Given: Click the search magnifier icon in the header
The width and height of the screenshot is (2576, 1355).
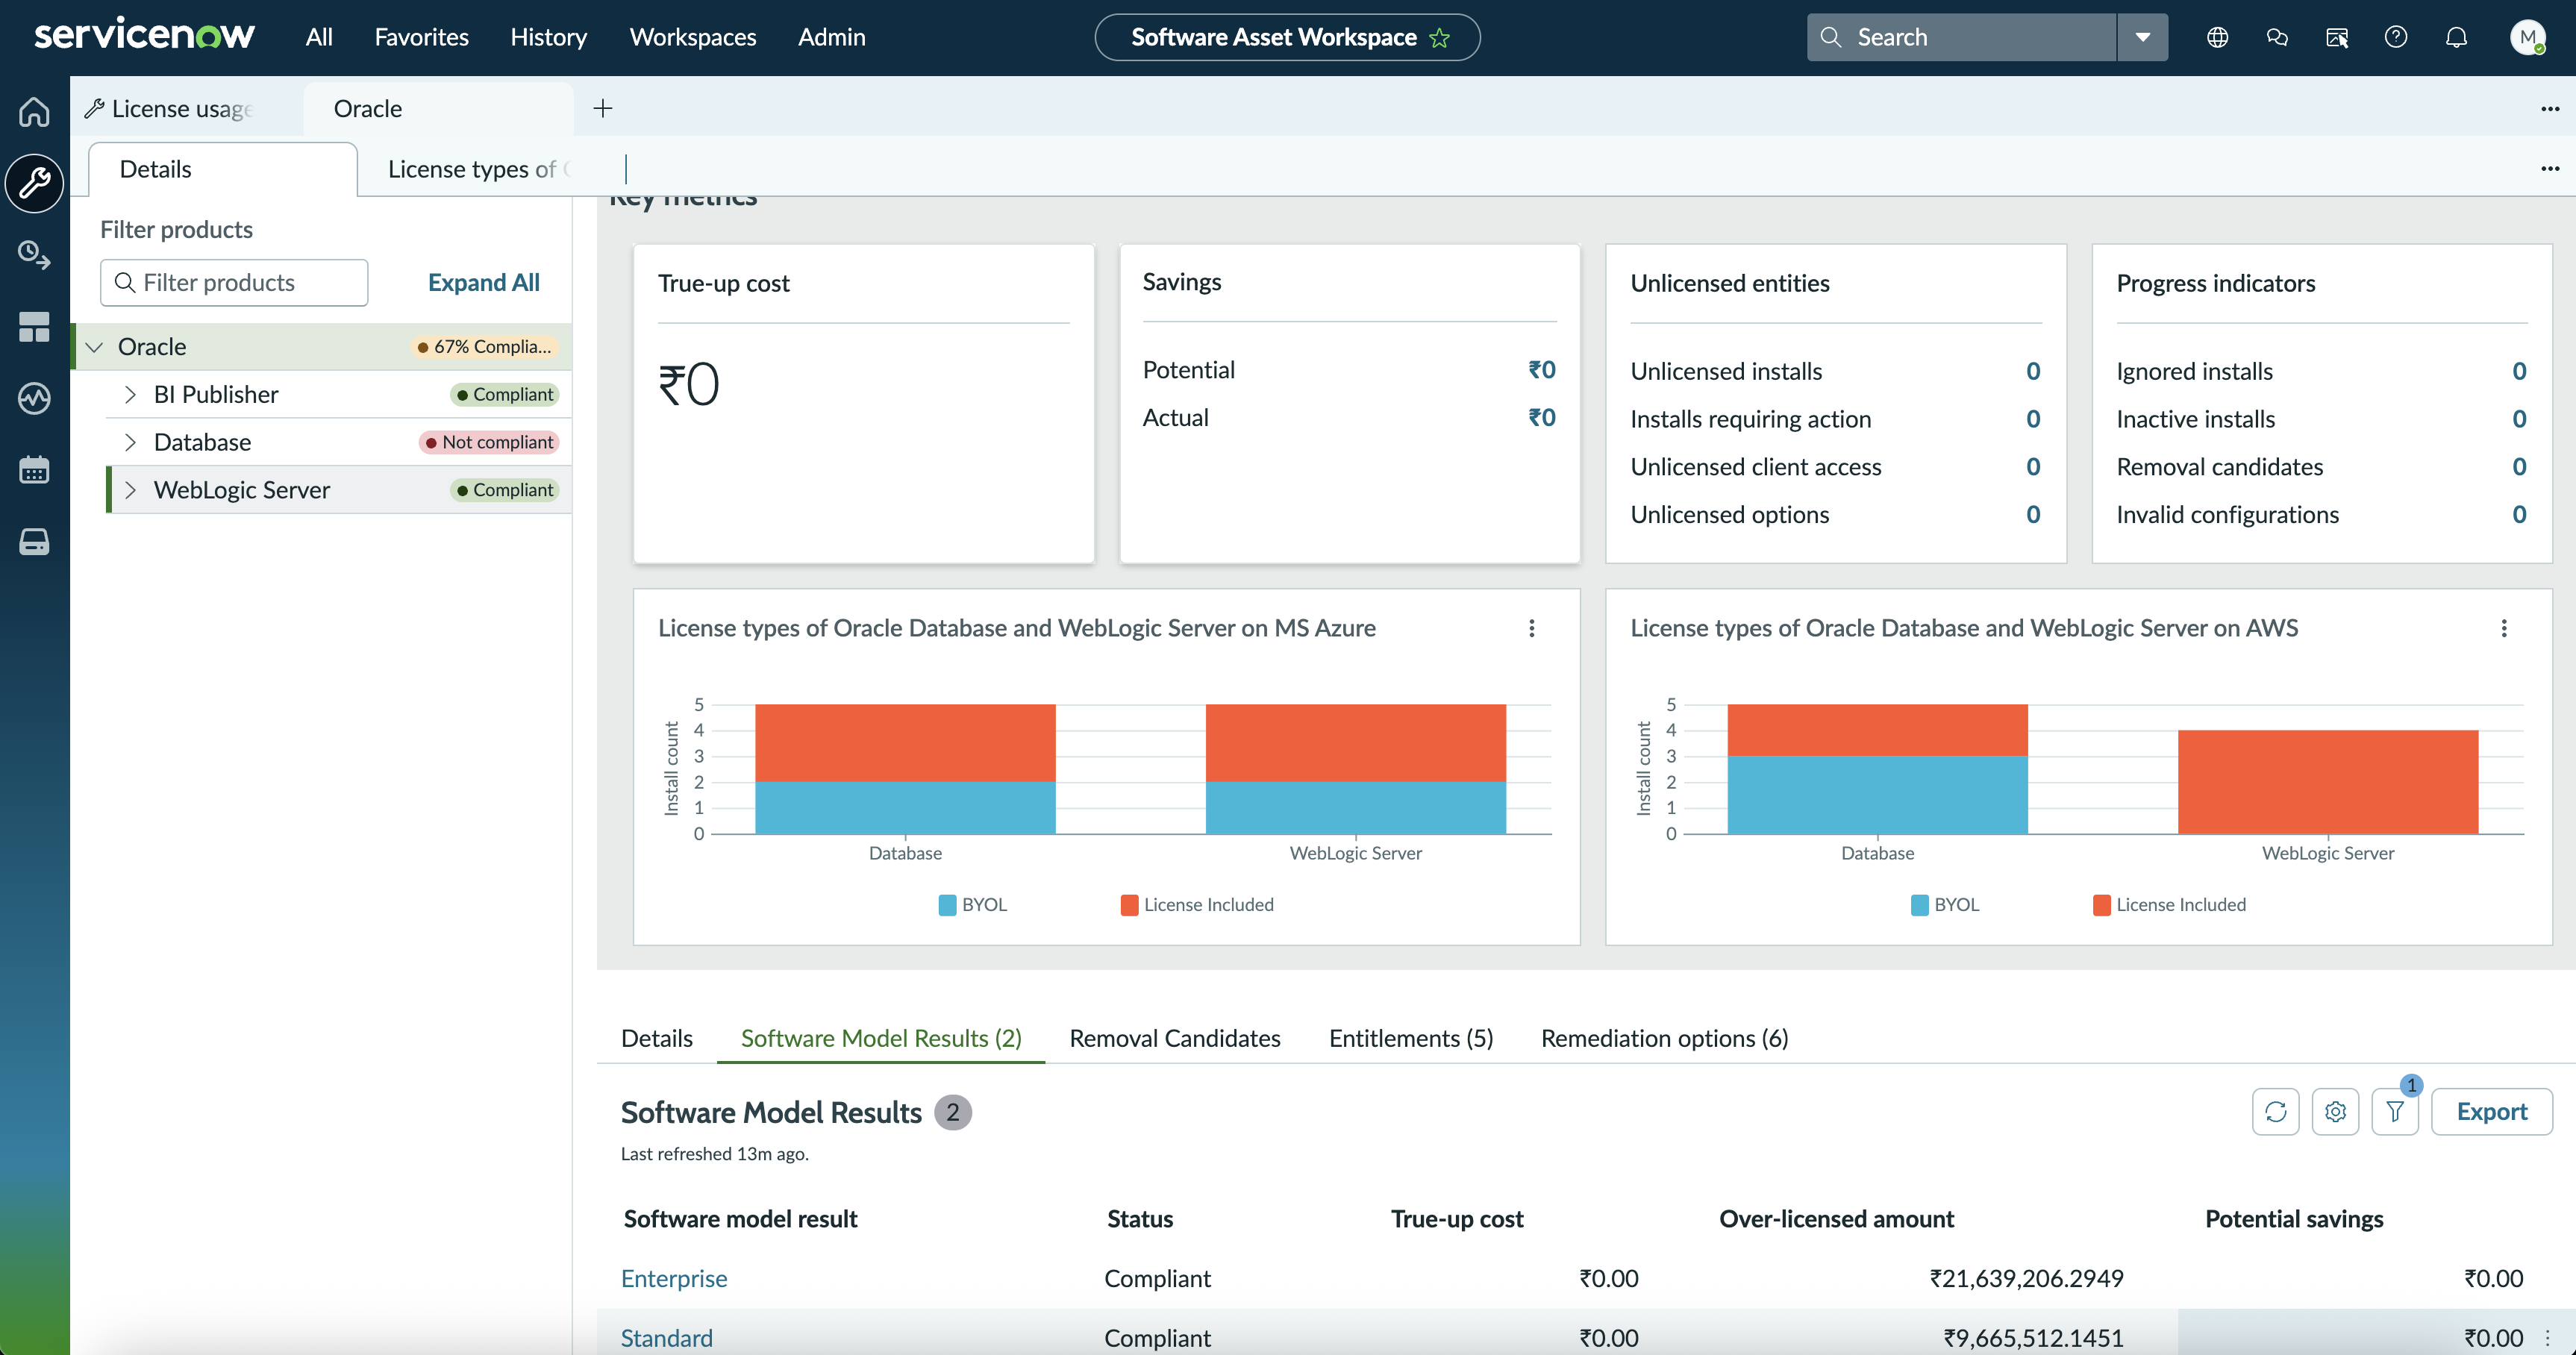Looking at the screenshot, I should [x=1830, y=38].
